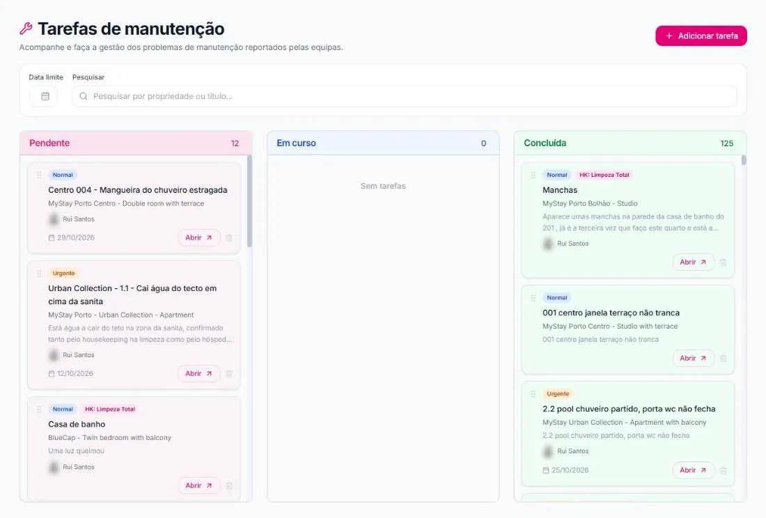This screenshot has width=766, height=518.
Task: Click the search magnifier icon
Action: pyautogui.click(x=84, y=96)
